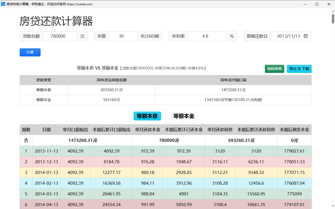Click the 等额本金 row in summary table
Viewport: 335px width, 209px height.
(x=166, y=100)
